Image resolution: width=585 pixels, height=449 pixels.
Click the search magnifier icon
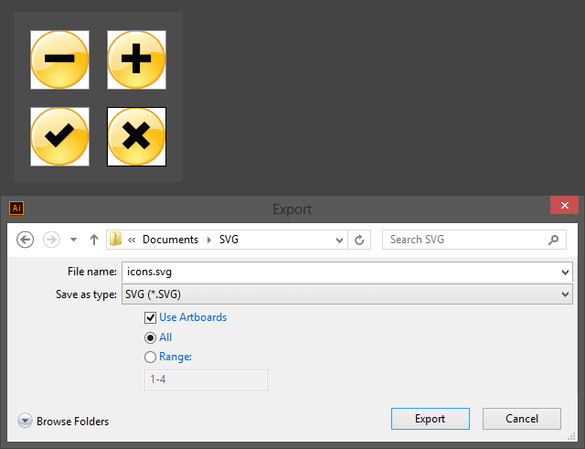point(554,240)
